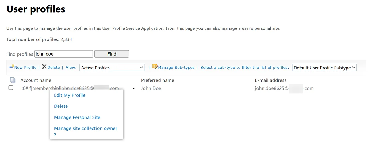
Task: Choose Edit My Profile from context menu
Action: coord(70,95)
